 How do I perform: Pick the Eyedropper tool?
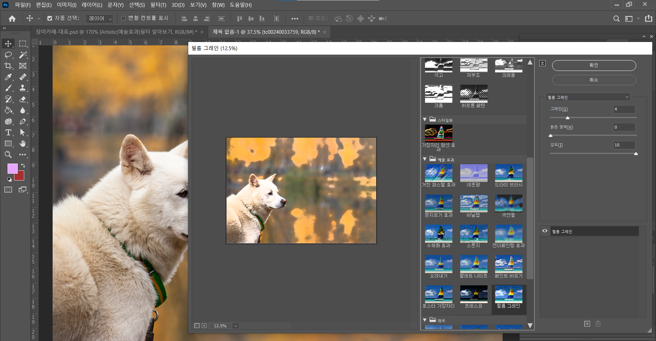click(9, 77)
